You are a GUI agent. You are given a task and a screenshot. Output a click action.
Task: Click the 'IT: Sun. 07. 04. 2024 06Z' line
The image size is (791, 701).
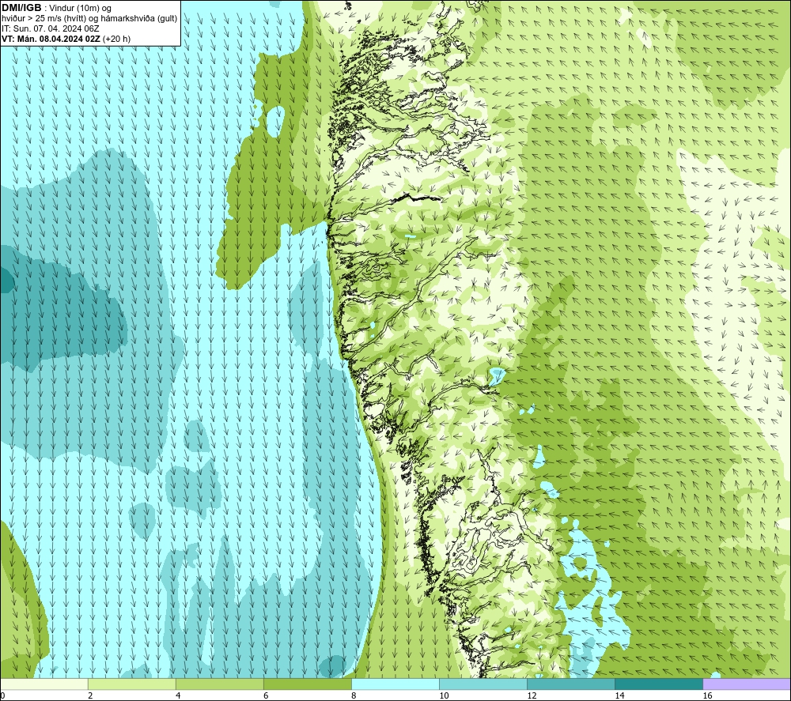tap(51, 28)
